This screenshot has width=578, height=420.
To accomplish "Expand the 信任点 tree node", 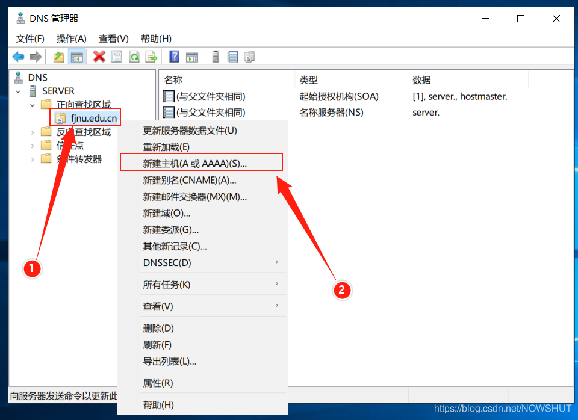I will (x=33, y=146).
